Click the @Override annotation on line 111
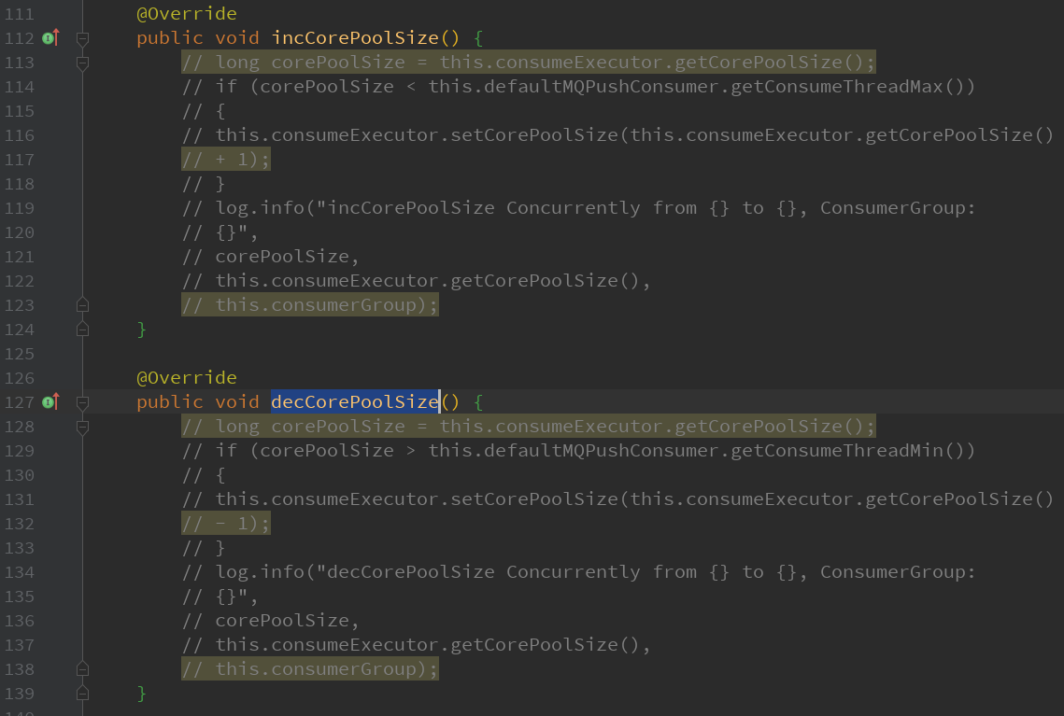The height and width of the screenshot is (716, 1064). (187, 14)
